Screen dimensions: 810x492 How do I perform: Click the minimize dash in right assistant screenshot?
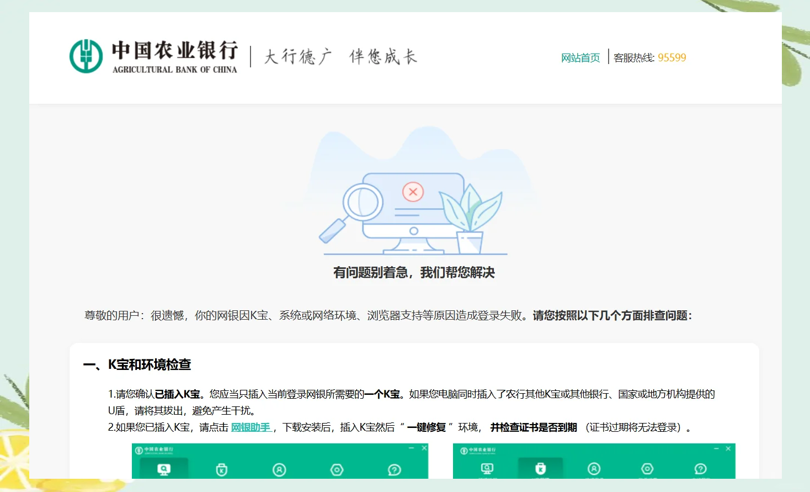coord(716,448)
